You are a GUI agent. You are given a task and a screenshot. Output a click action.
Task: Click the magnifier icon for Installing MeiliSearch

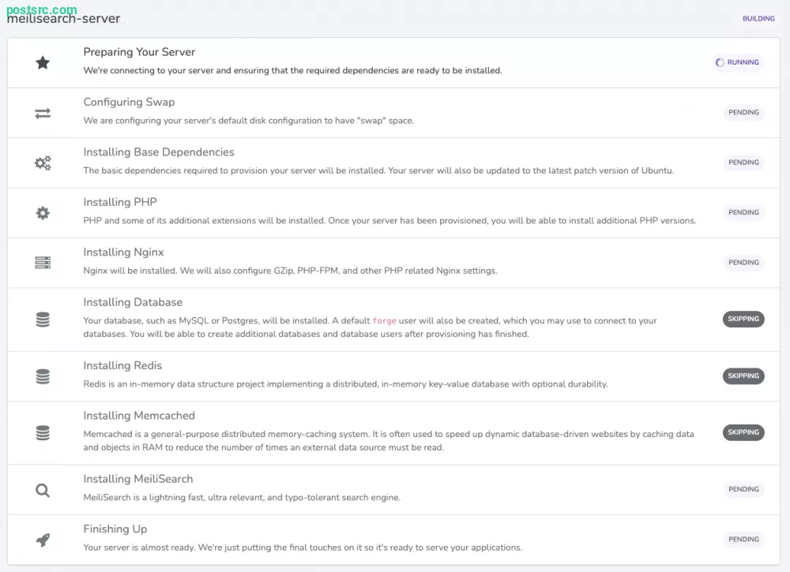[x=43, y=490]
